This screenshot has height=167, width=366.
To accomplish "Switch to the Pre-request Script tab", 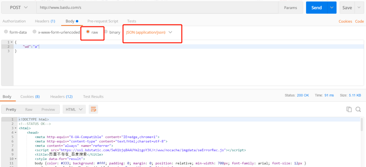I will pyautogui.click(x=103, y=21).
